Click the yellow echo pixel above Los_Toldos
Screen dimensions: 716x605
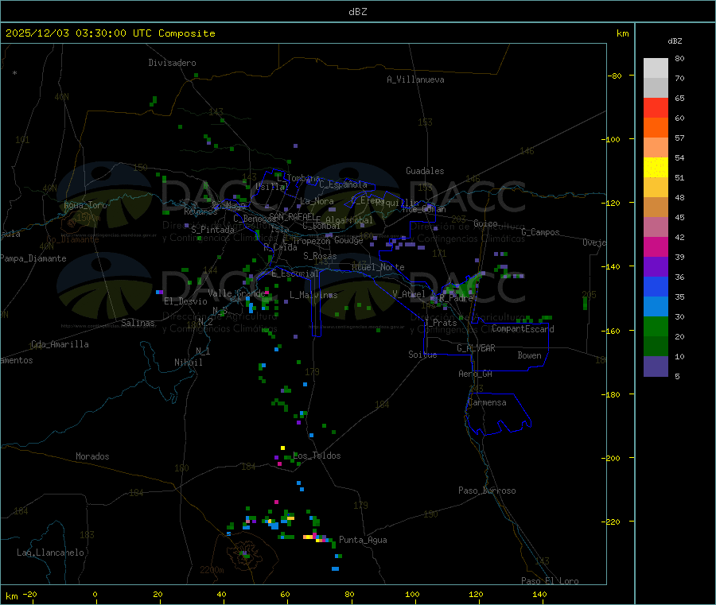click(x=282, y=448)
